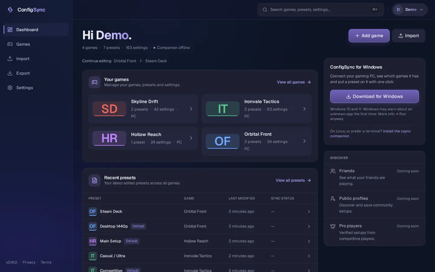Screen dimensions: 435x272
Task: Click the Pro players crown icon
Action: [333, 226]
